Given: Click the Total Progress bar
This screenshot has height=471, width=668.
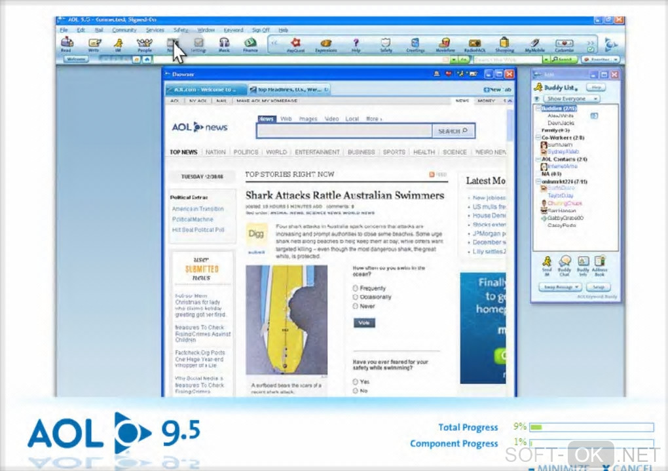Looking at the screenshot, I should point(591,427).
